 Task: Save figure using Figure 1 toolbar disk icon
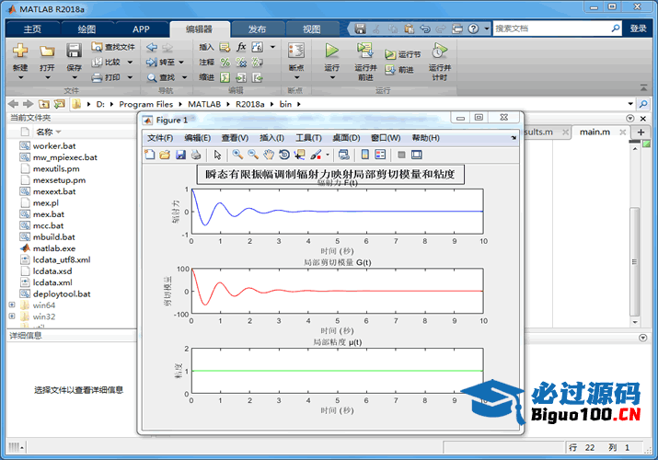pyautogui.click(x=180, y=155)
